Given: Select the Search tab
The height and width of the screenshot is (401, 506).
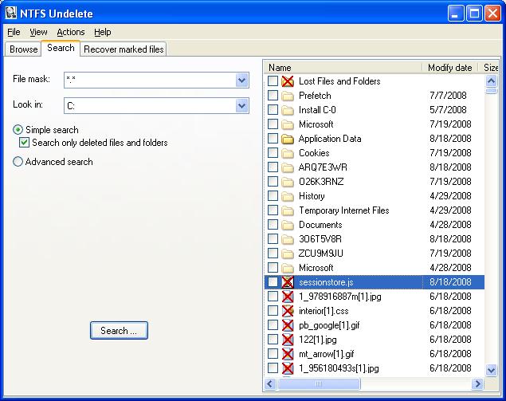Looking at the screenshot, I should click(61, 48).
